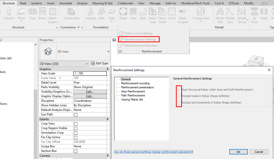Enable the Annotation Crop checkbox
The image size is (274, 159).
click(x=76, y=133)
